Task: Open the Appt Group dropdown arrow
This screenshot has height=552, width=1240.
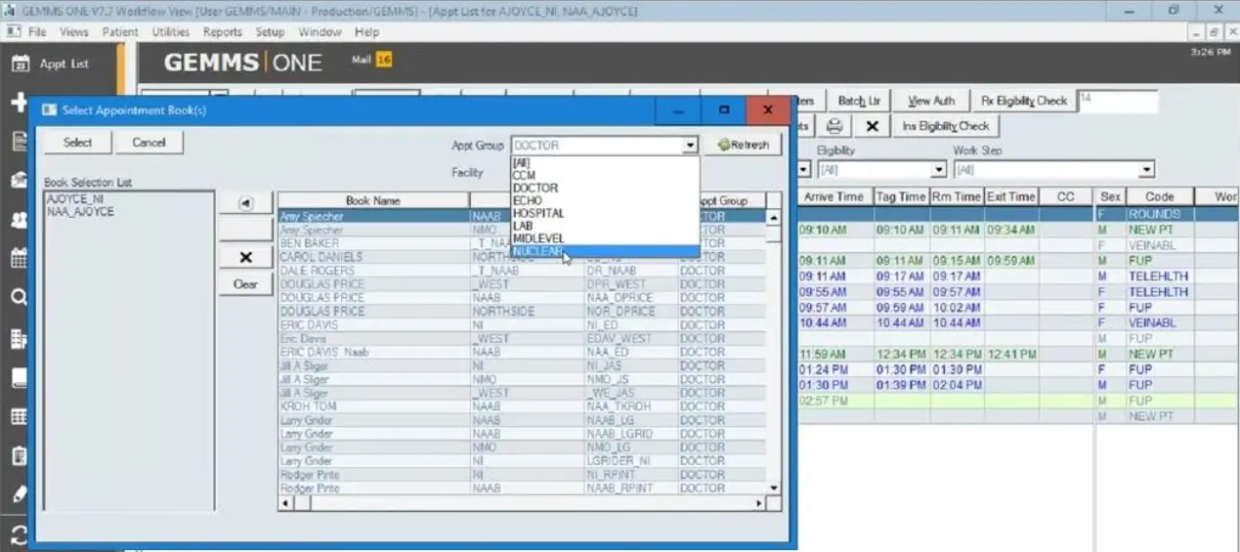Action: [691, 146]
